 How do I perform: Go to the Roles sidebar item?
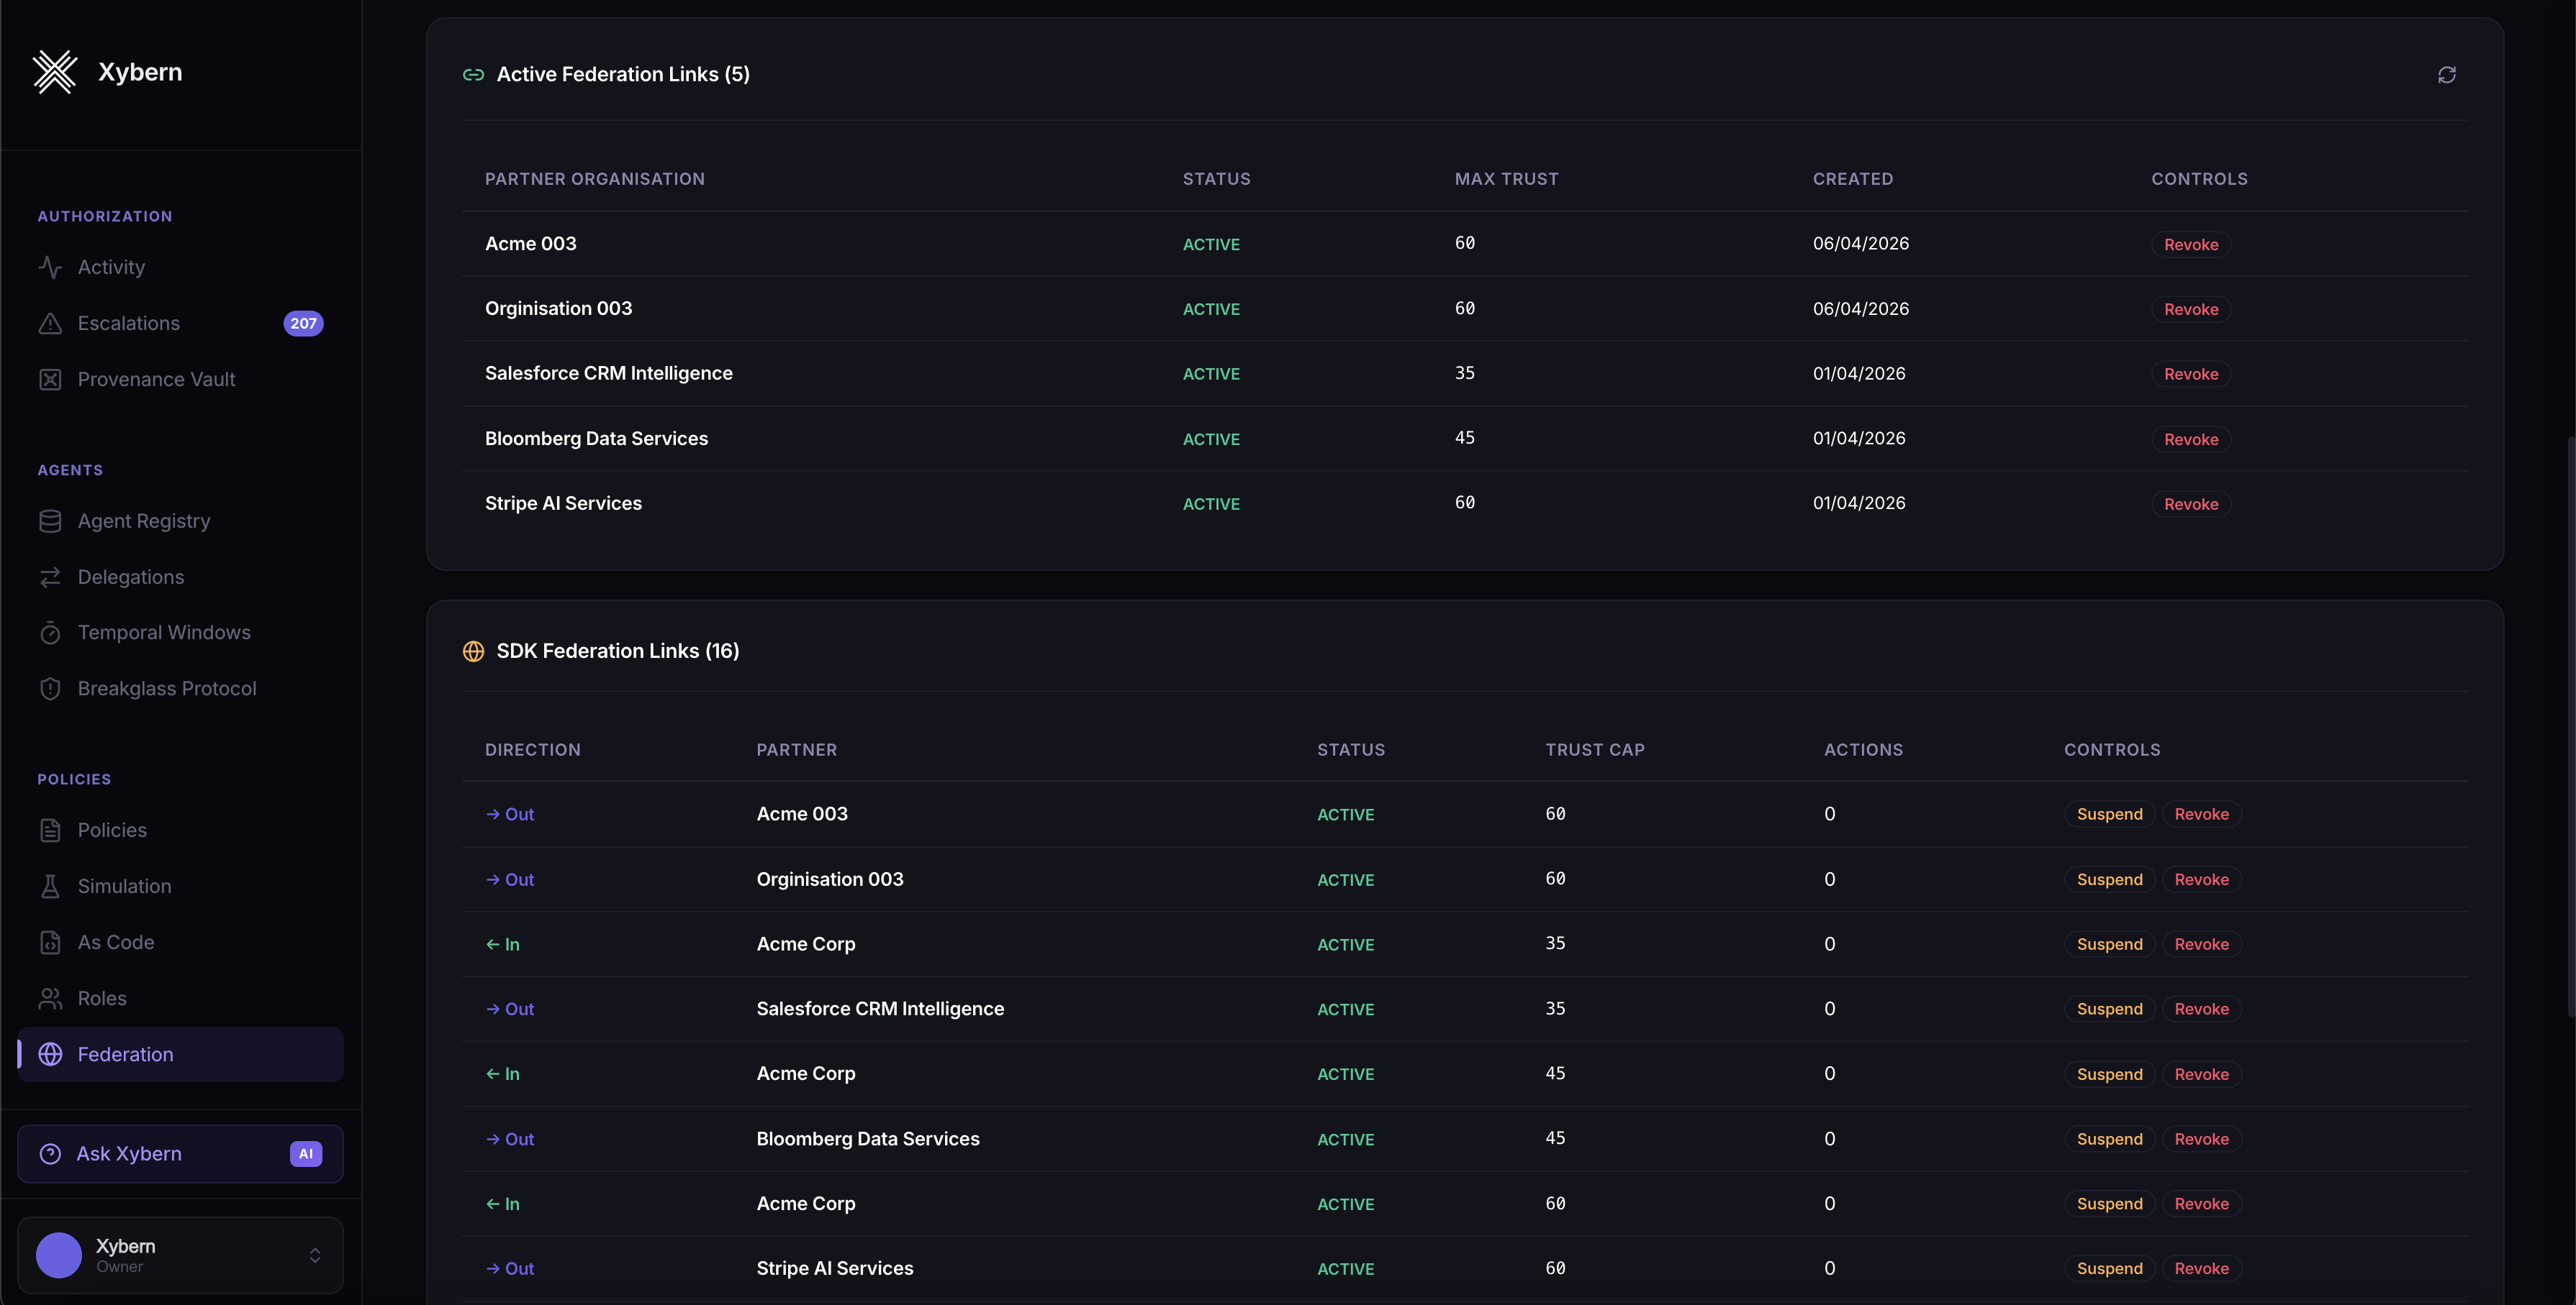(102, 998)
